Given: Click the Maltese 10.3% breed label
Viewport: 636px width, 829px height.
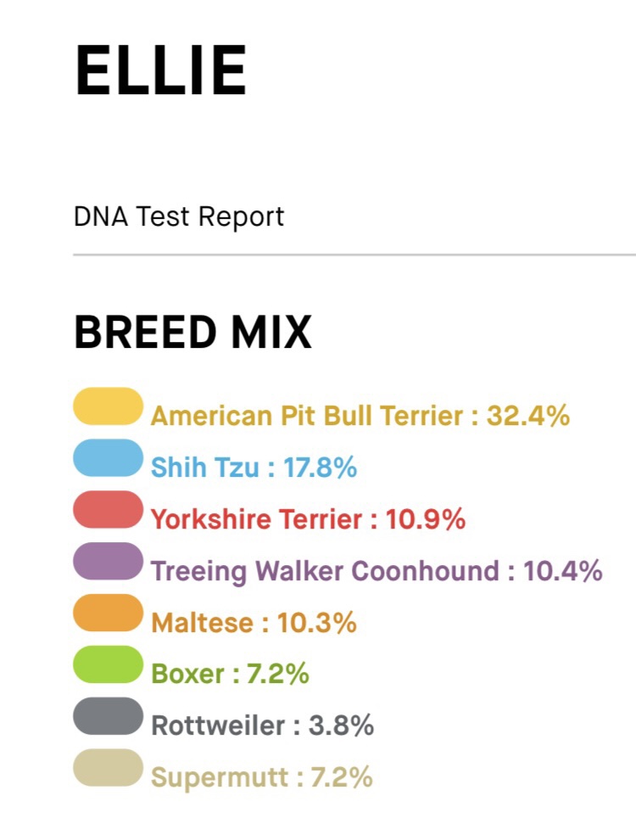Looking at the screenshot, I should [254, 623].
